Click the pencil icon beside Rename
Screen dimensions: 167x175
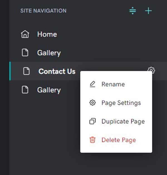coord(92,84)
